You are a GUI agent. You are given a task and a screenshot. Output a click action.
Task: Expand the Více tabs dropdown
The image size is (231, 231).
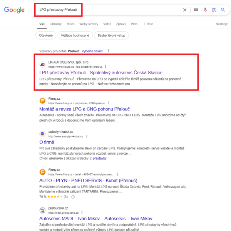point(149,24)
